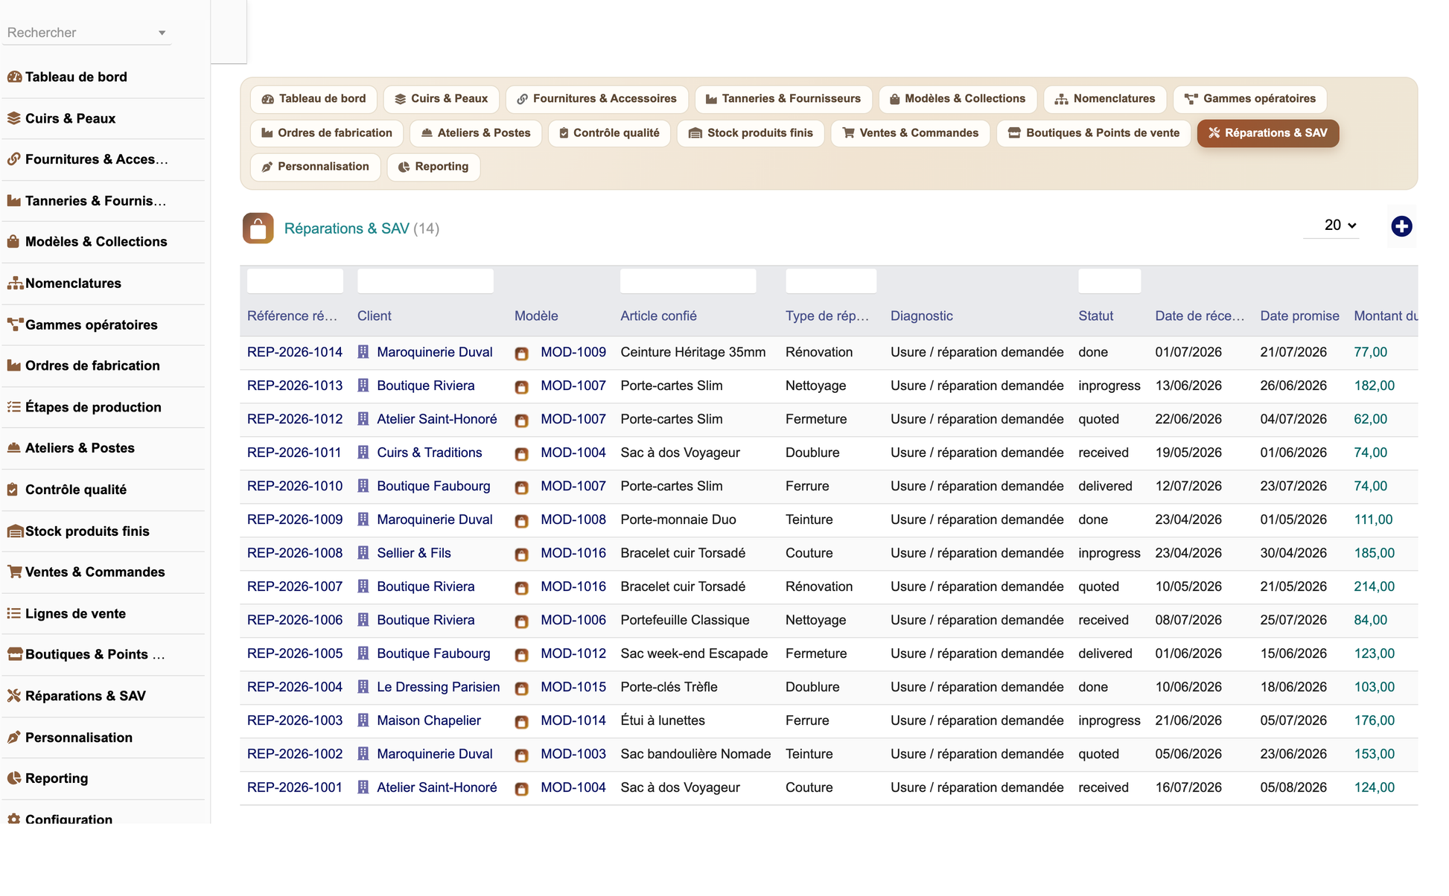The height and width of the screenshot is (896, 1449).
Task: Click the Étapes de production list icon
Action: 14,407
